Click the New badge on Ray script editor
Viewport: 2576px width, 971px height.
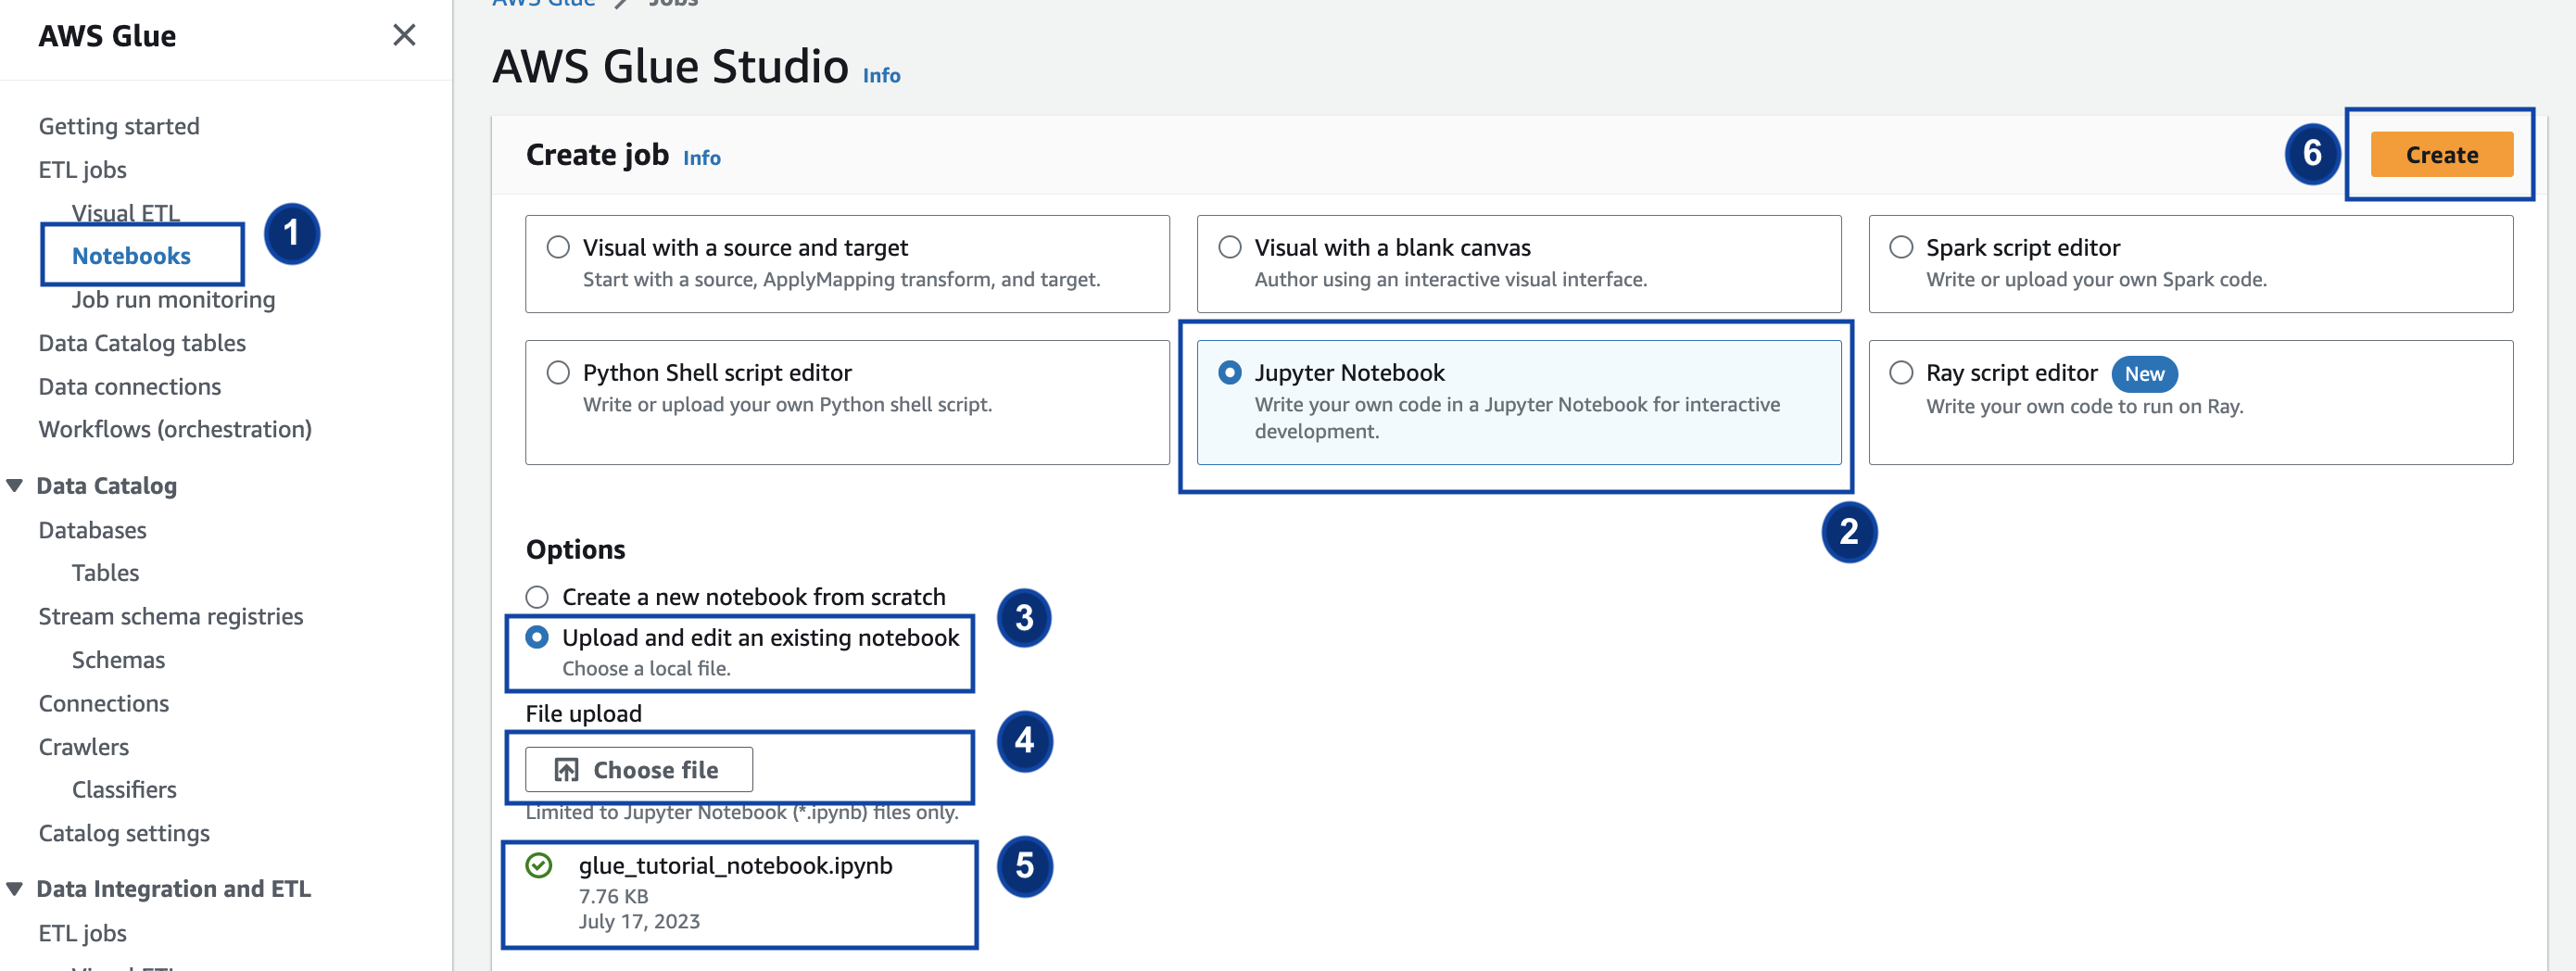point(2143,374)
